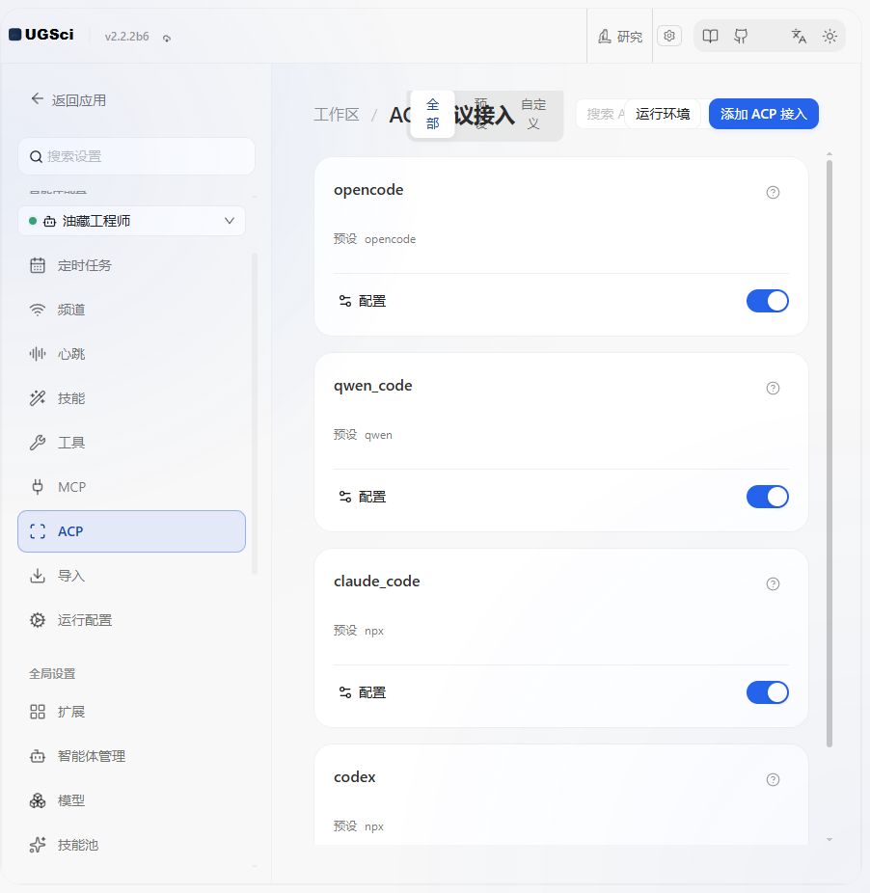Click the grid icon beside 扩展
Image resolution: width=870 pixels, height=893 pixels.
[x=38, y=712]
